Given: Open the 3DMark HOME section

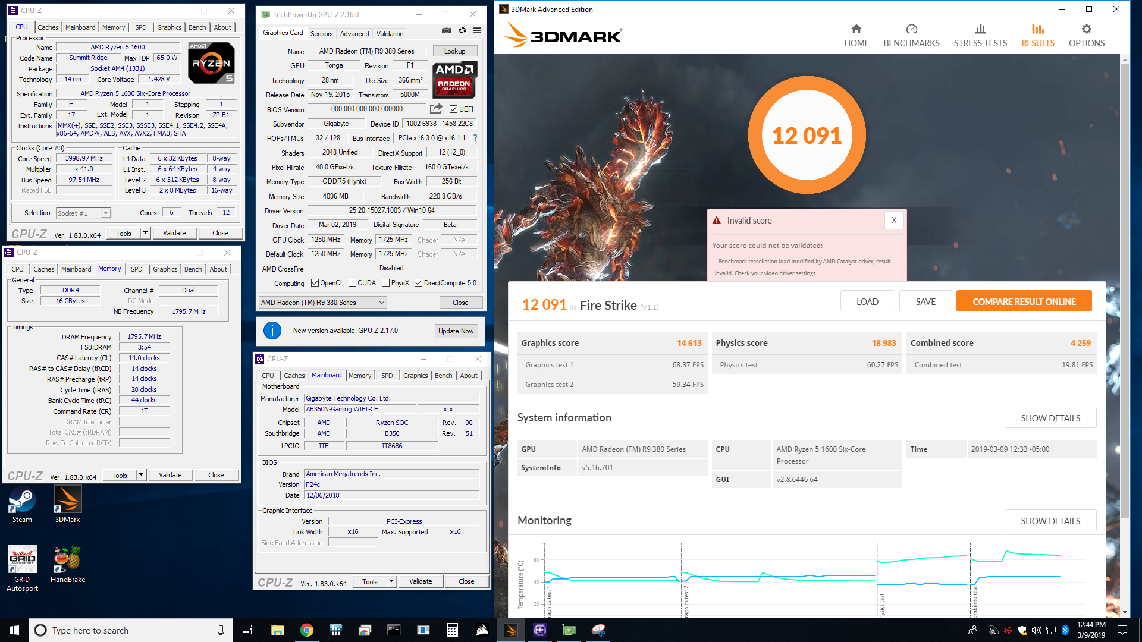Looking at the screenshot, I should 856,36.
